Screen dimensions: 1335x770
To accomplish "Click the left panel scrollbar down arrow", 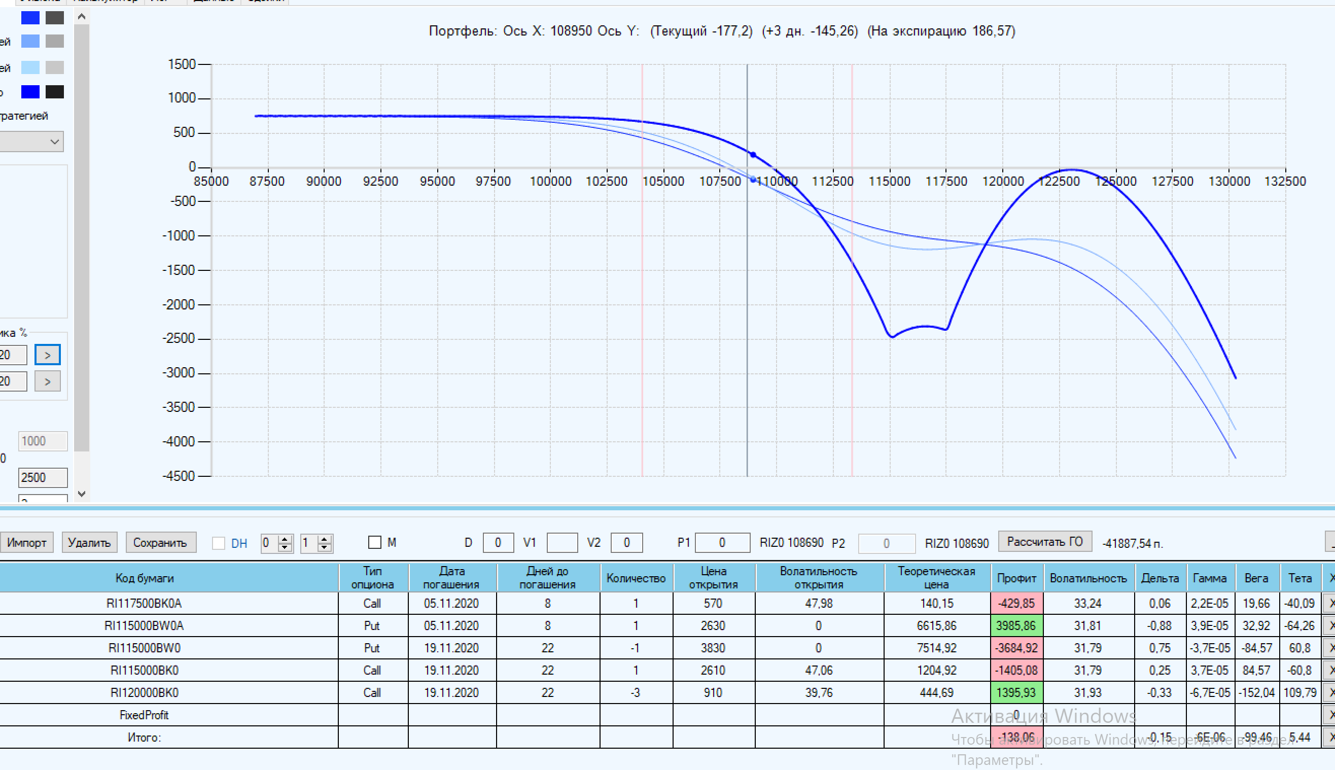I will 82,494.
